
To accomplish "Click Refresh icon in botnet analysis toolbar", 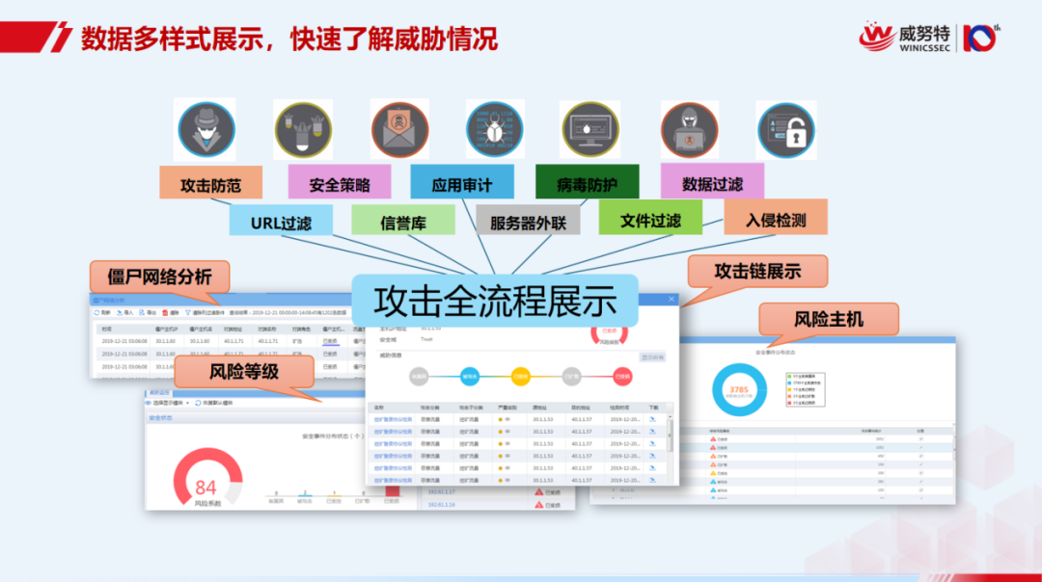I will click(x=97, y=312).
